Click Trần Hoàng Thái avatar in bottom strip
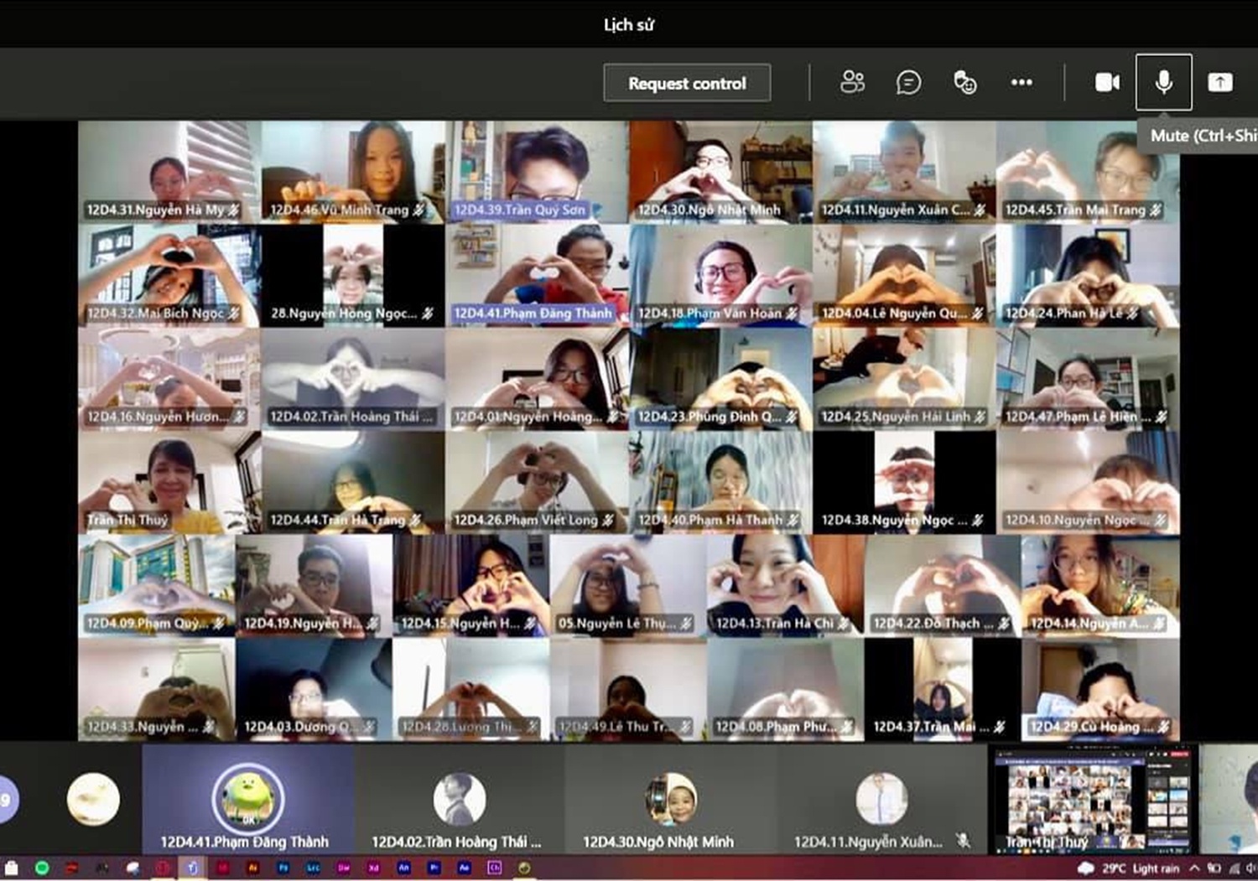 tap(459, 798)
